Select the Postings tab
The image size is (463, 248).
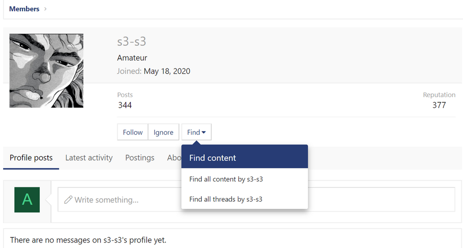[x=140, y=158]
